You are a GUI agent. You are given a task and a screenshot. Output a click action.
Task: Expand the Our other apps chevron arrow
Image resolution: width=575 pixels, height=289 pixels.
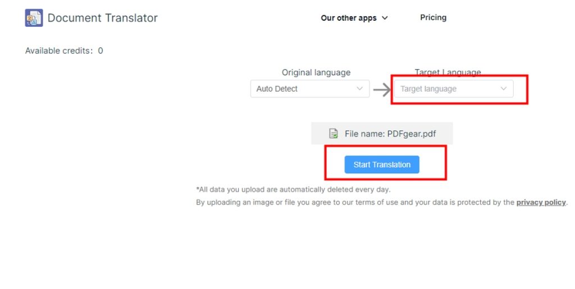(385, 18)
